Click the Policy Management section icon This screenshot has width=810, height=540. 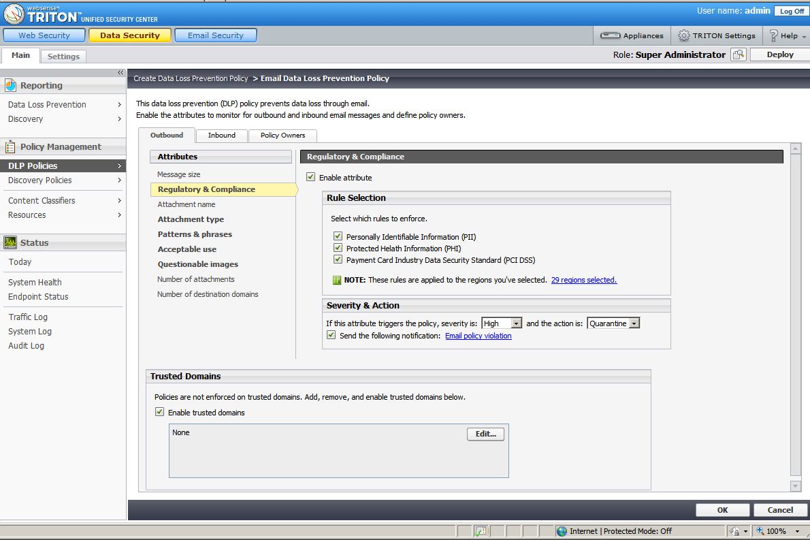coord(10,146)
